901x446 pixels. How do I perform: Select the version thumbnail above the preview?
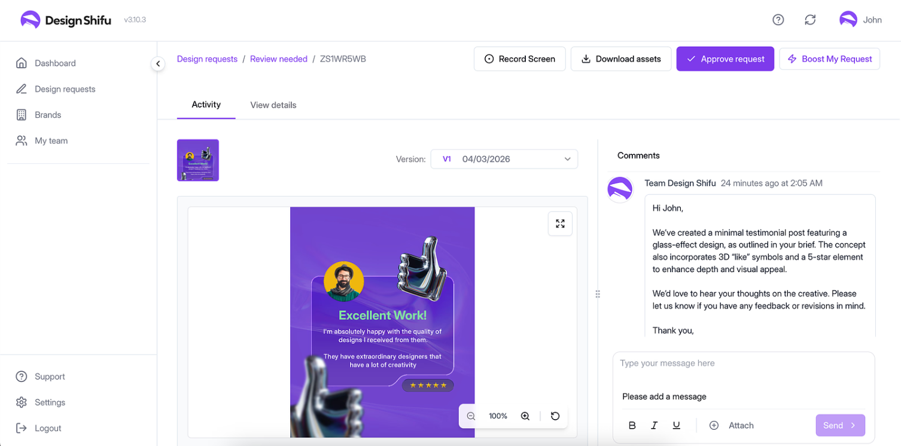point(197,160)
